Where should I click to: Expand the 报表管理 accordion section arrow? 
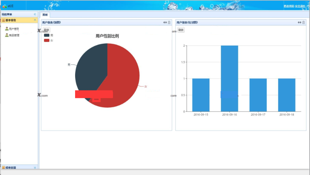point(35,167)
